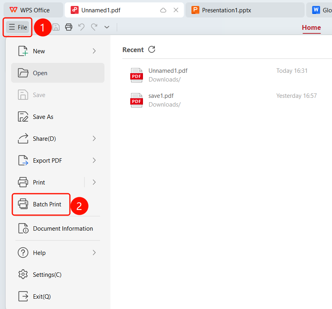This screenshot has width=332, height=309.
Task: Click the print icon in quick toolbar
Action: pyautogui.click(x=69, y=27)
